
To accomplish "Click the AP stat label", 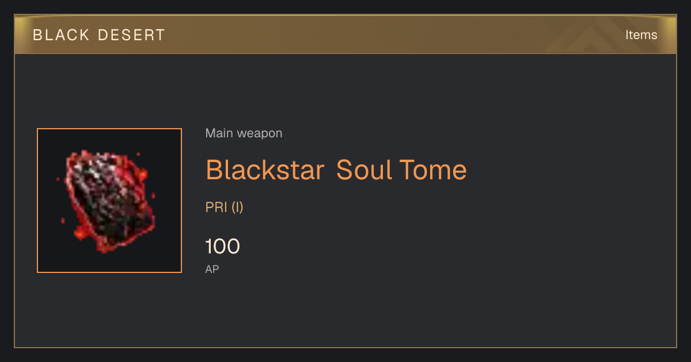I will (x=212, y=269).
